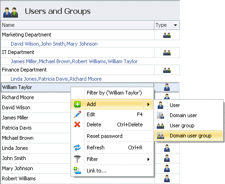Click the red X Delete icon
The image size is (225, 184).
point(77,125)
